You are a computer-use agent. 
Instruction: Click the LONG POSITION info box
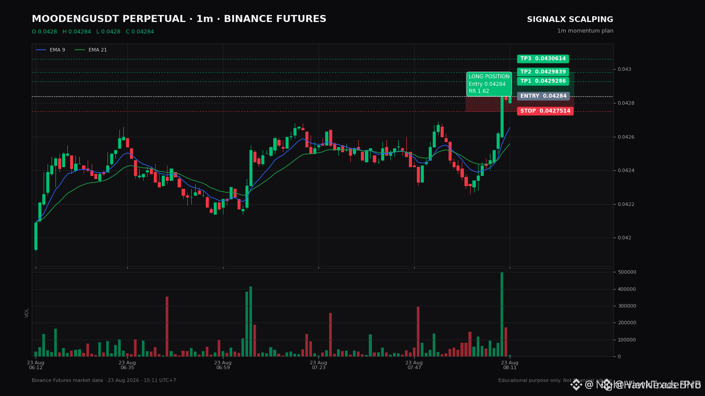[489, 84]
